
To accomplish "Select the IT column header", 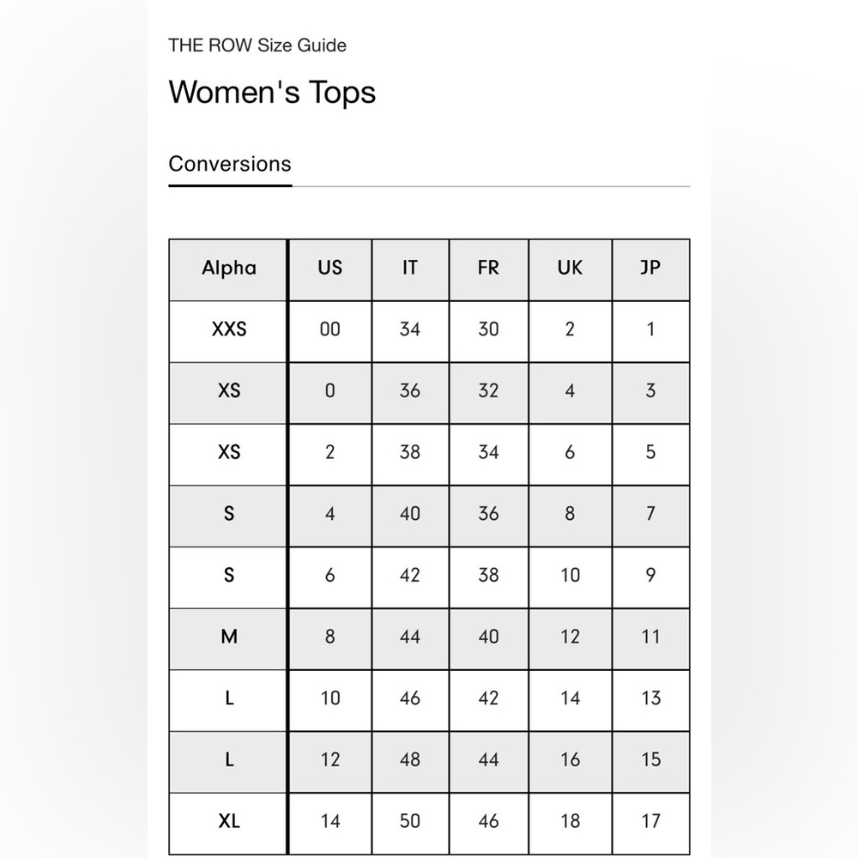I will [410, 269].
